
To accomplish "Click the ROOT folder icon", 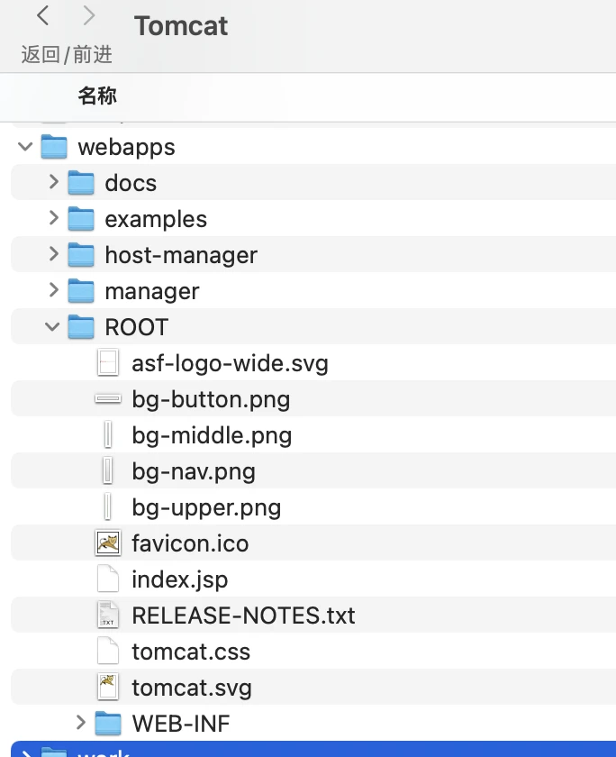I will (x=81, y=327).
